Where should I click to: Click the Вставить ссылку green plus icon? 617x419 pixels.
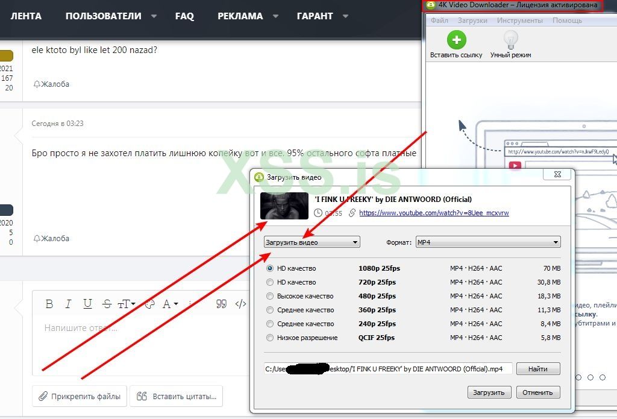click(x=457, y=40)
